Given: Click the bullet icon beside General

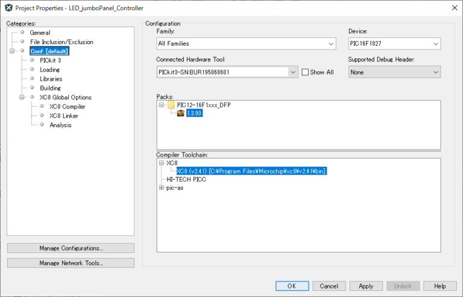Looking at the screenshot, I should click(x=22, y=33).
